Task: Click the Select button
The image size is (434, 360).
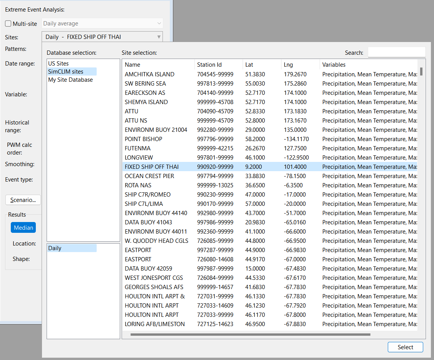Action: (x=405, y=347)
